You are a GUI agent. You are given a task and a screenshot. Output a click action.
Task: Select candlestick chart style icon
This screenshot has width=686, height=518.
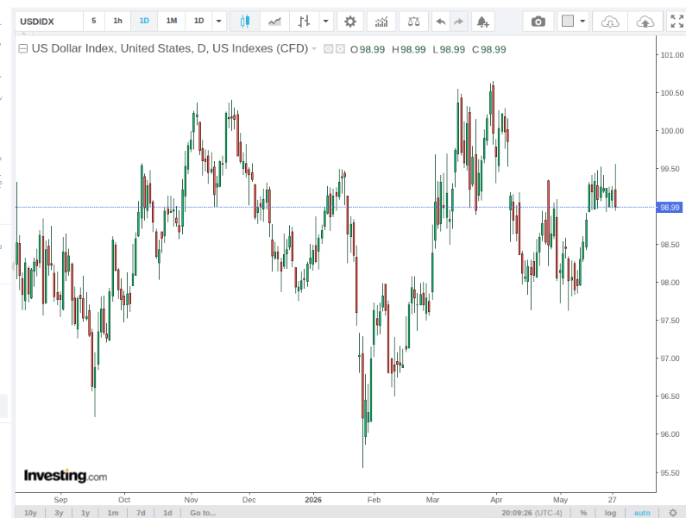click(x=245, y=21)
